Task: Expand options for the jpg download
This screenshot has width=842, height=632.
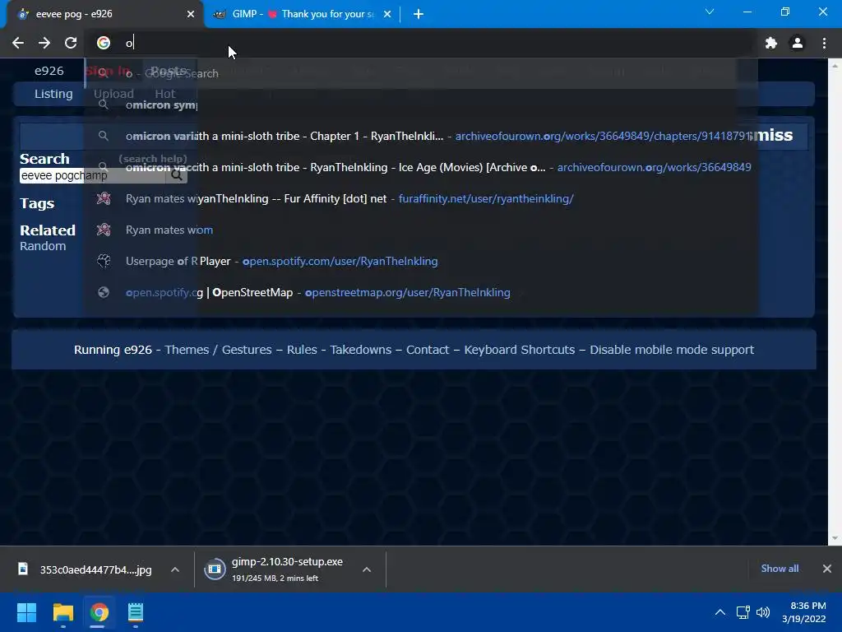Action: (175, 569)
